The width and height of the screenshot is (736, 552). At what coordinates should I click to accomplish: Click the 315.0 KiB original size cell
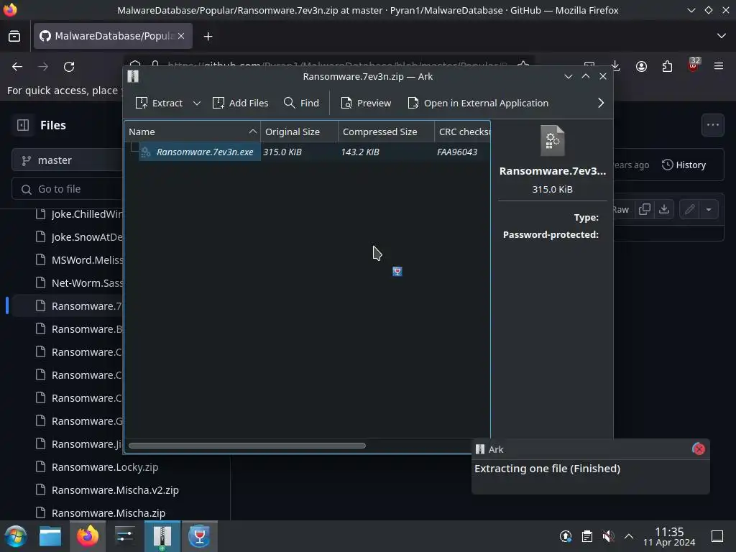pyautogui.click(x=282, y=152)
